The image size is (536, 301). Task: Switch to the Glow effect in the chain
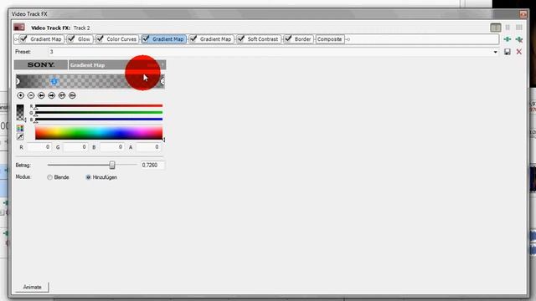pos(84,39)
